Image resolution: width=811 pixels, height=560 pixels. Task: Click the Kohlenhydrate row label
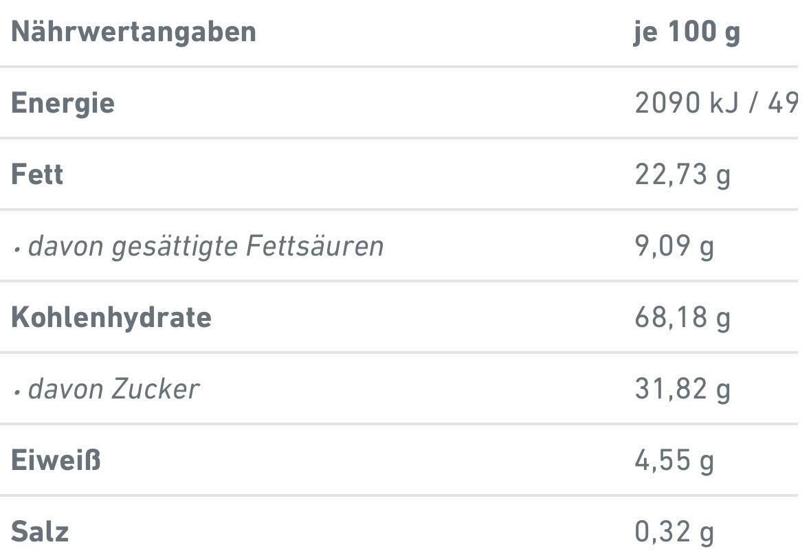pos(111,317)
